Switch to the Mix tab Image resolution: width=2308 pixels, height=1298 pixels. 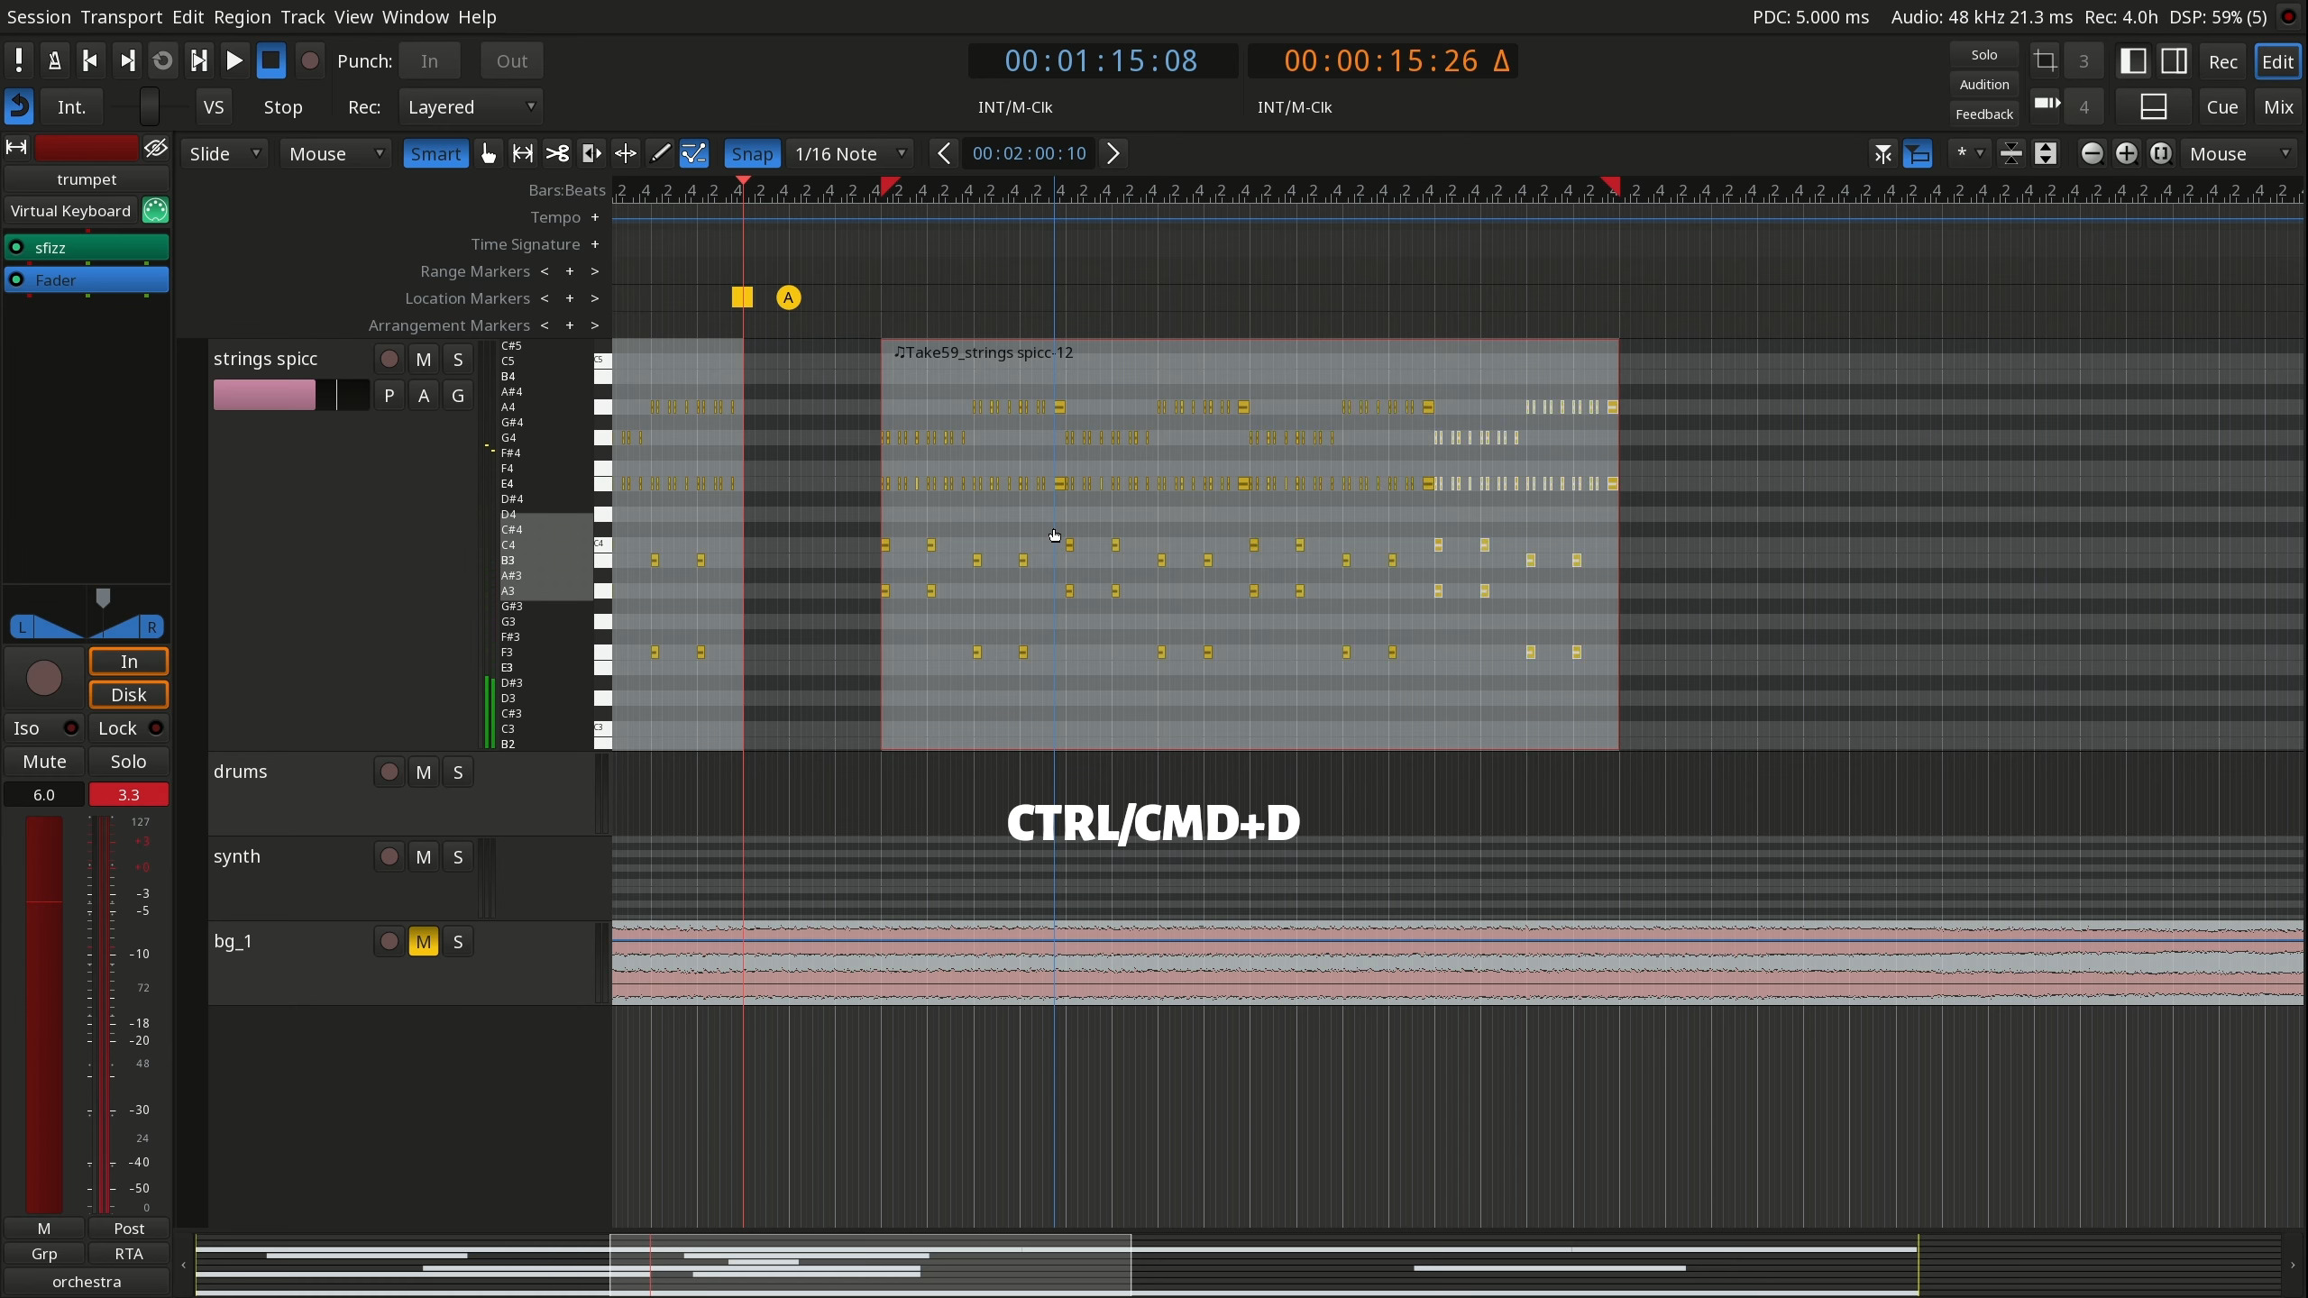tap(2277, 107)
